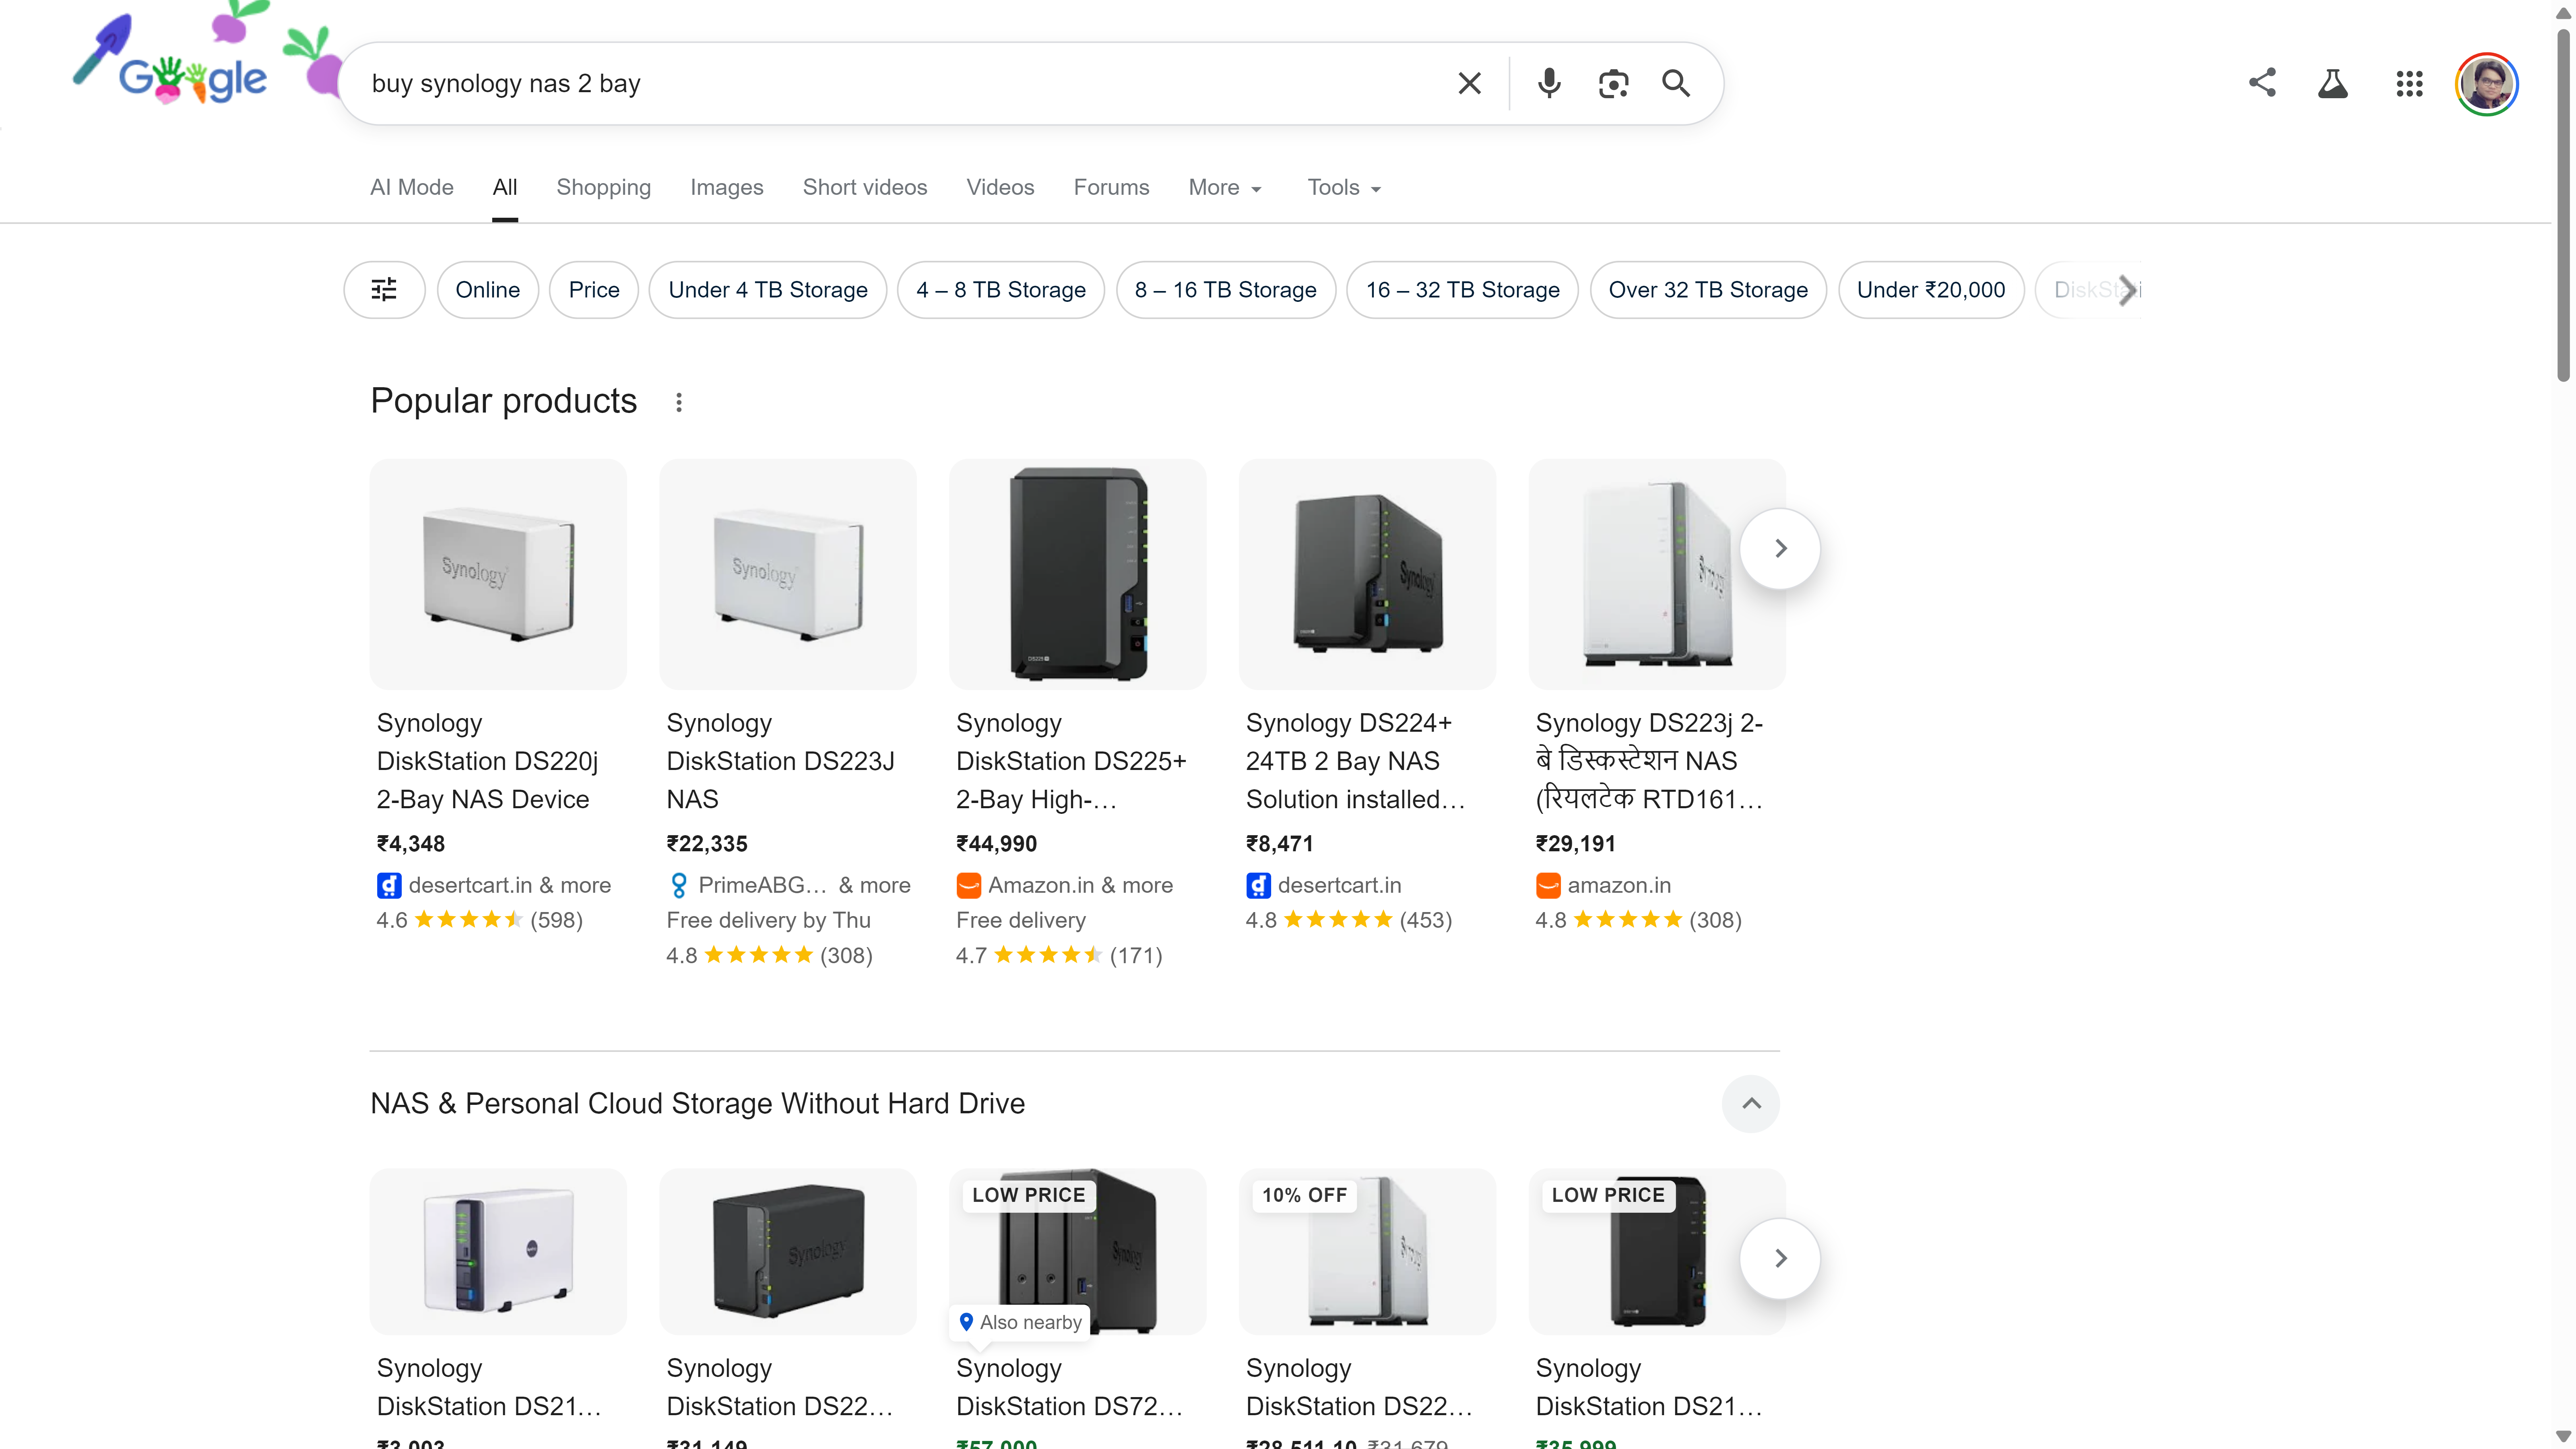Open Synology DiskStation DS225+ product image
This screenshot has width=2576, height=1449.
1078,574
